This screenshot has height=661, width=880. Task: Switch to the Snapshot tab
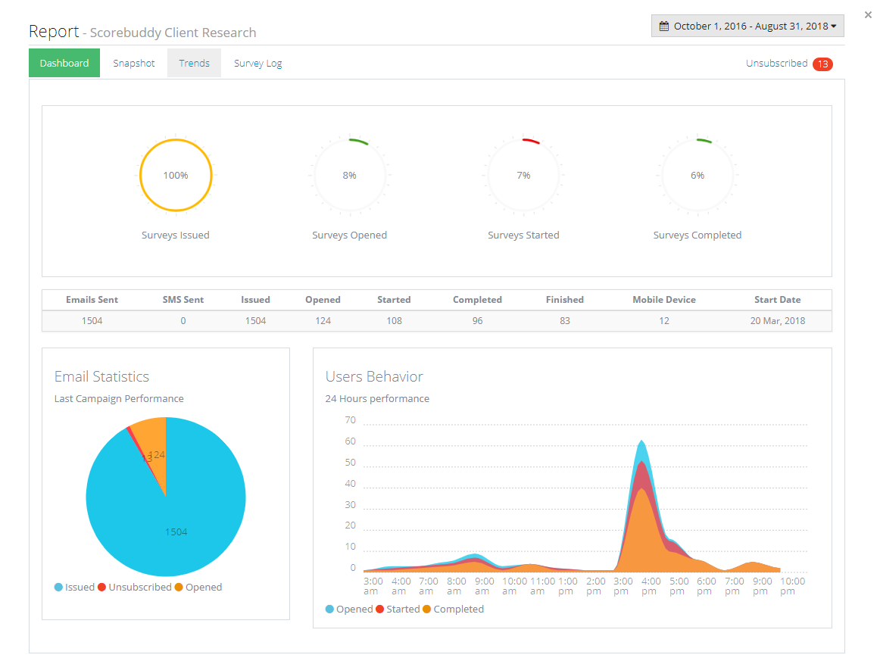[133, 64]
